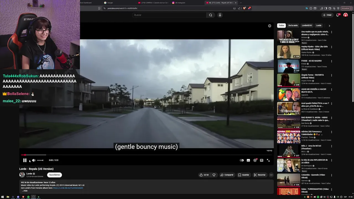The width and height of the screenshot is (354, 199).
Task: Open options for Hayley Kiyoko Girls Like Girls
Action: pyautogui.click(x=332, y=47)
